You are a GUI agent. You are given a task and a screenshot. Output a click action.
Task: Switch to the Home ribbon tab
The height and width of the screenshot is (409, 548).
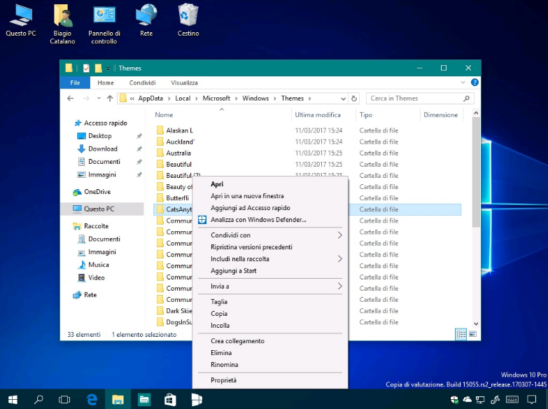tap(106, 83)
